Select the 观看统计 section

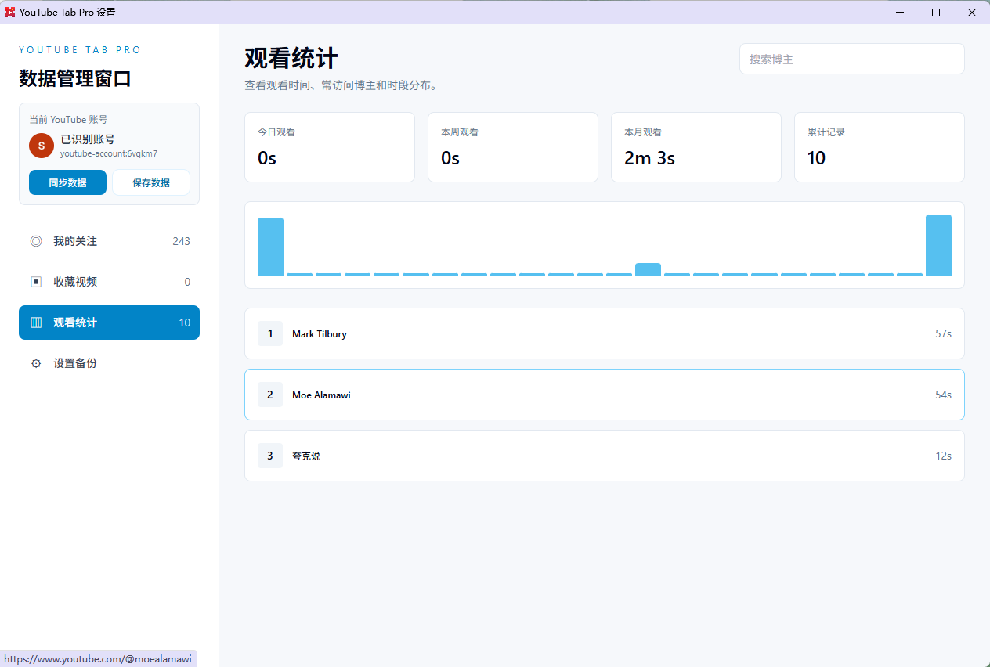click(x=109, y=323)
